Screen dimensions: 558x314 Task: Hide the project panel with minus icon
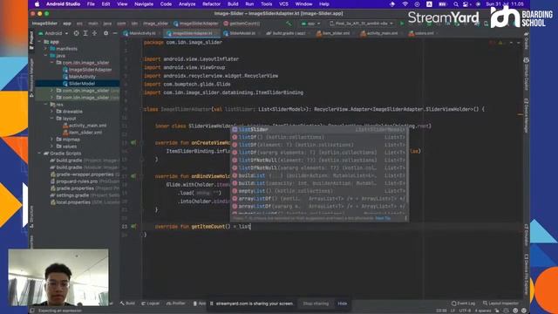(x=115, y=33)
